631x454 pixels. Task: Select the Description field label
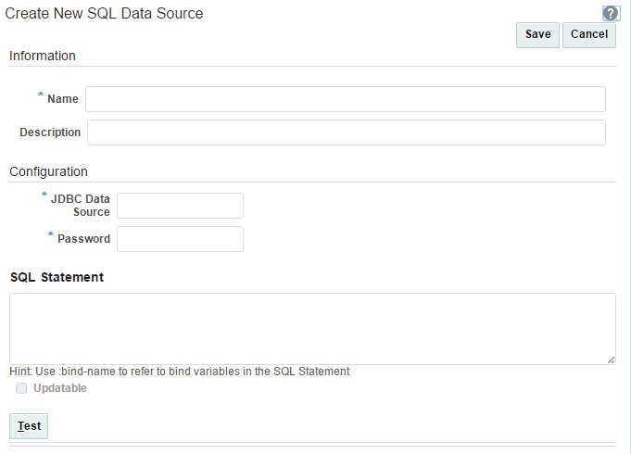pyautogui.click(x=50, y=132)
